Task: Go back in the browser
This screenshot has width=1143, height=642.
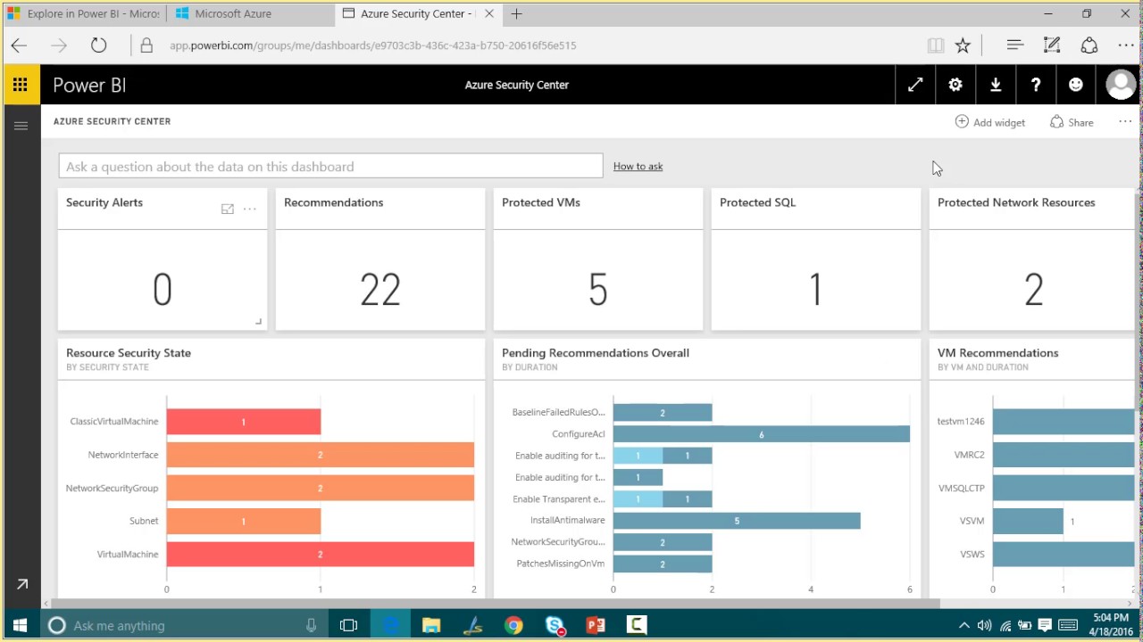Action: pyautogui.click(x=19, y=45)
